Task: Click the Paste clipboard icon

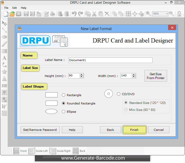Action: pyautogui.click(x=101, y=14)
